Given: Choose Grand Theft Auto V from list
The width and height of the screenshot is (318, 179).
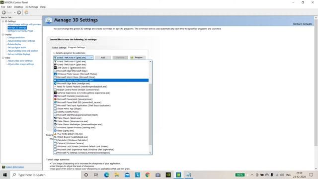Looking at the screenshot, I should pos(101,61).
